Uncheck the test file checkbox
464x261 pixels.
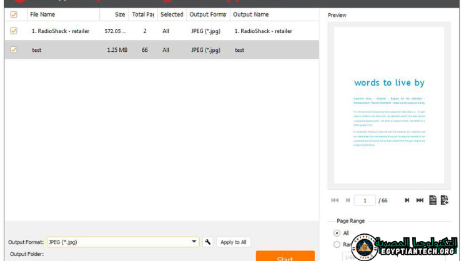14,50
